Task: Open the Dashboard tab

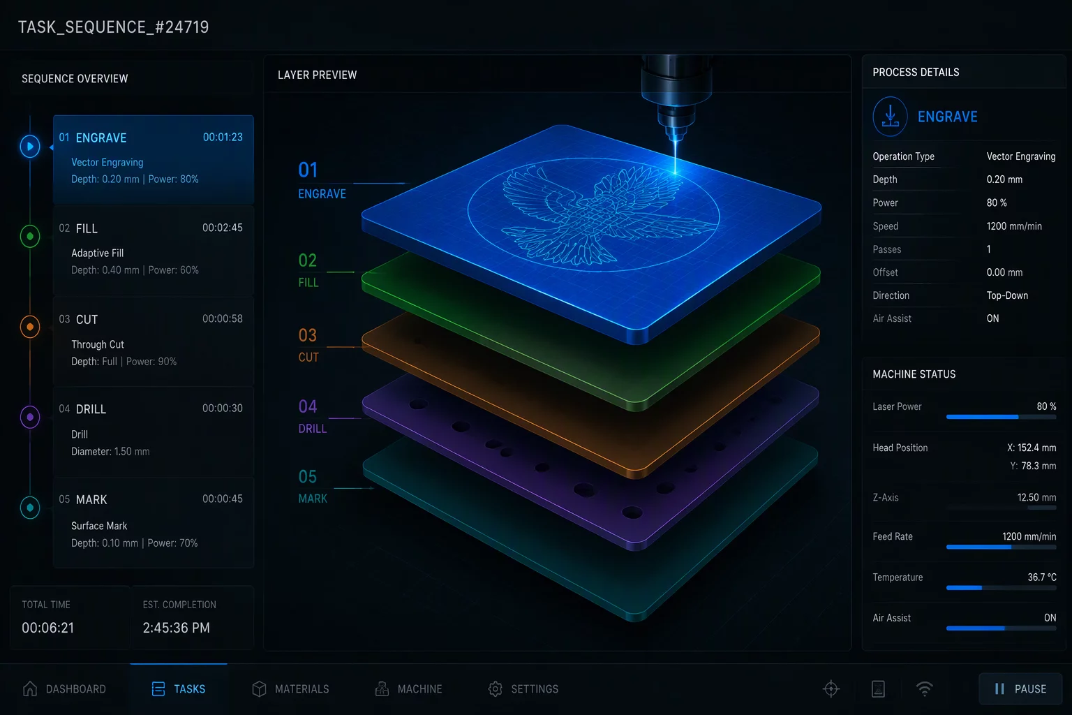Action: (x=64, y=689)
